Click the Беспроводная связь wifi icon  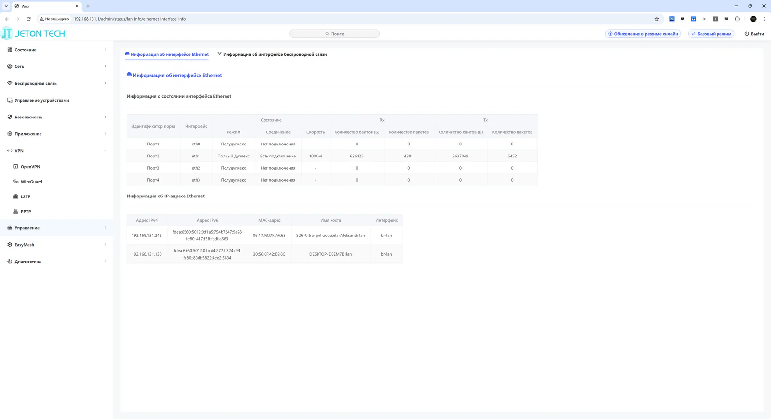10,83
